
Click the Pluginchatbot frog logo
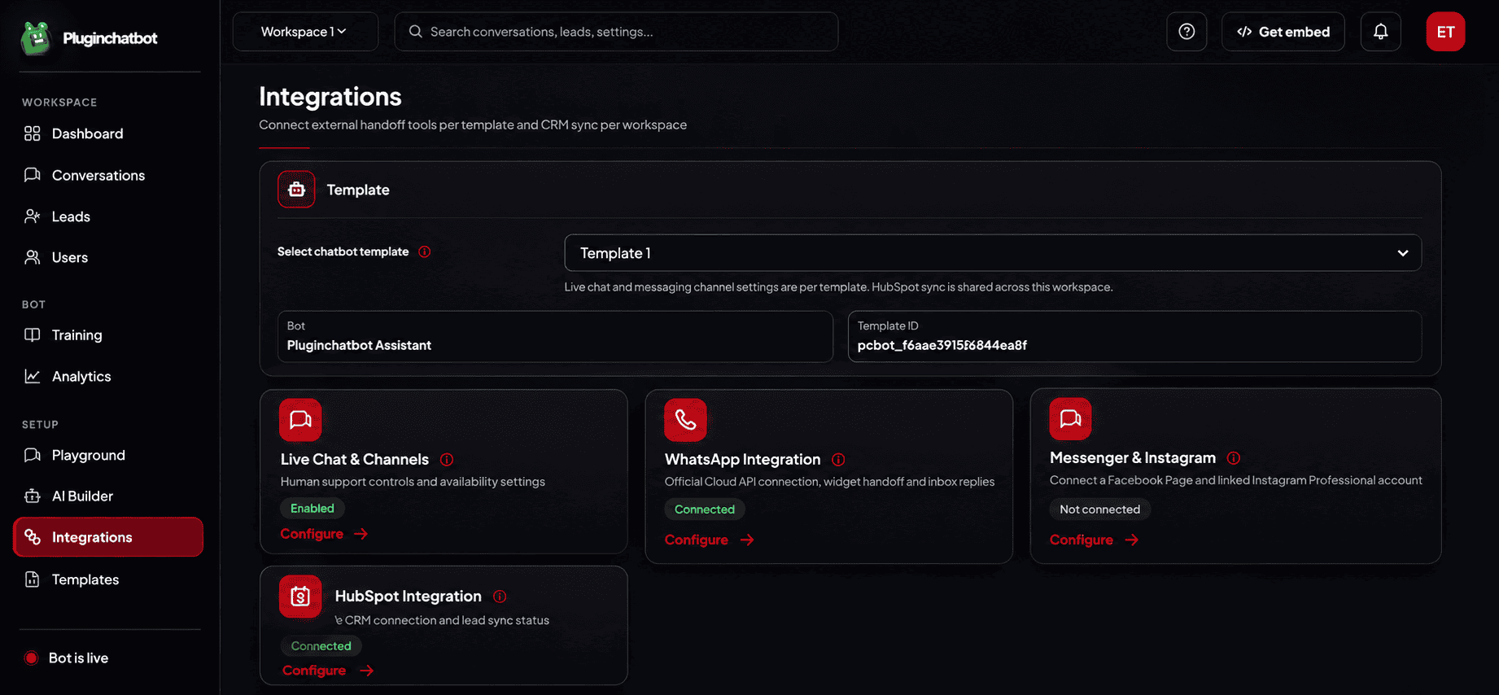[x=36, y=38]
